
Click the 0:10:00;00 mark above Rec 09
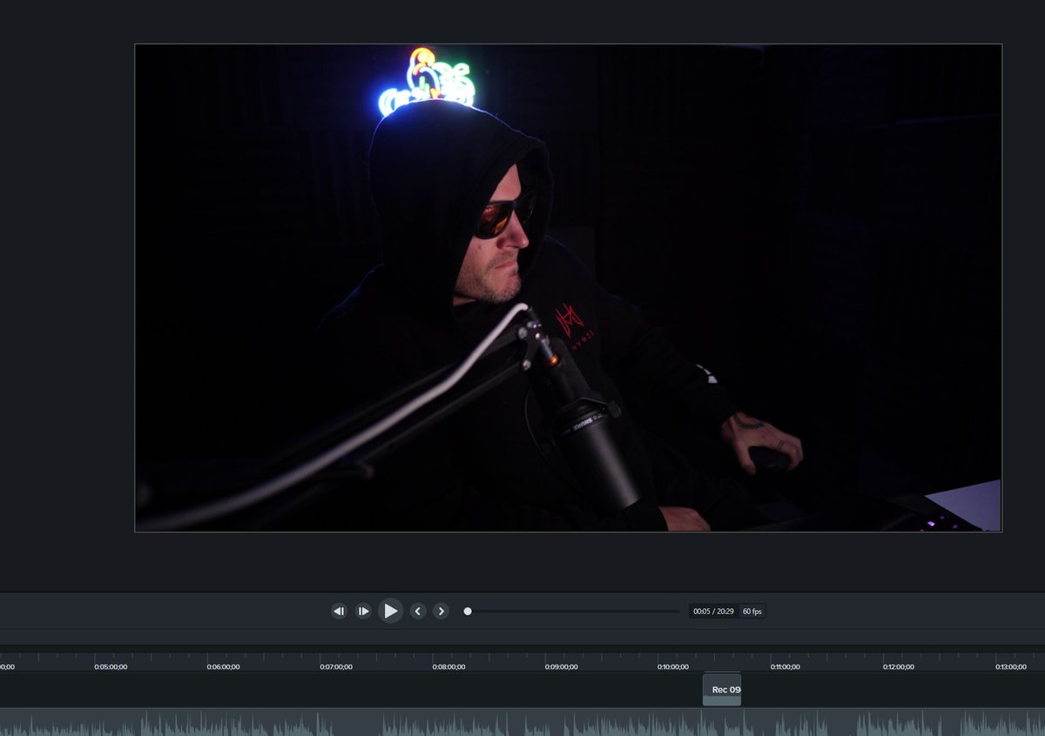pyautogui.click(x=673, y=666)
